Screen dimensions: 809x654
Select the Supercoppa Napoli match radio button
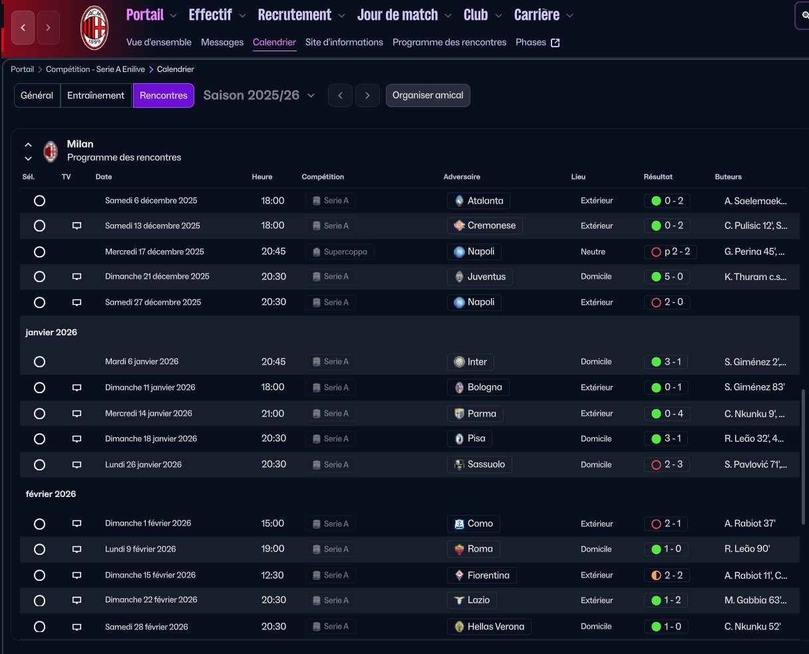click(x=39, y=252)
